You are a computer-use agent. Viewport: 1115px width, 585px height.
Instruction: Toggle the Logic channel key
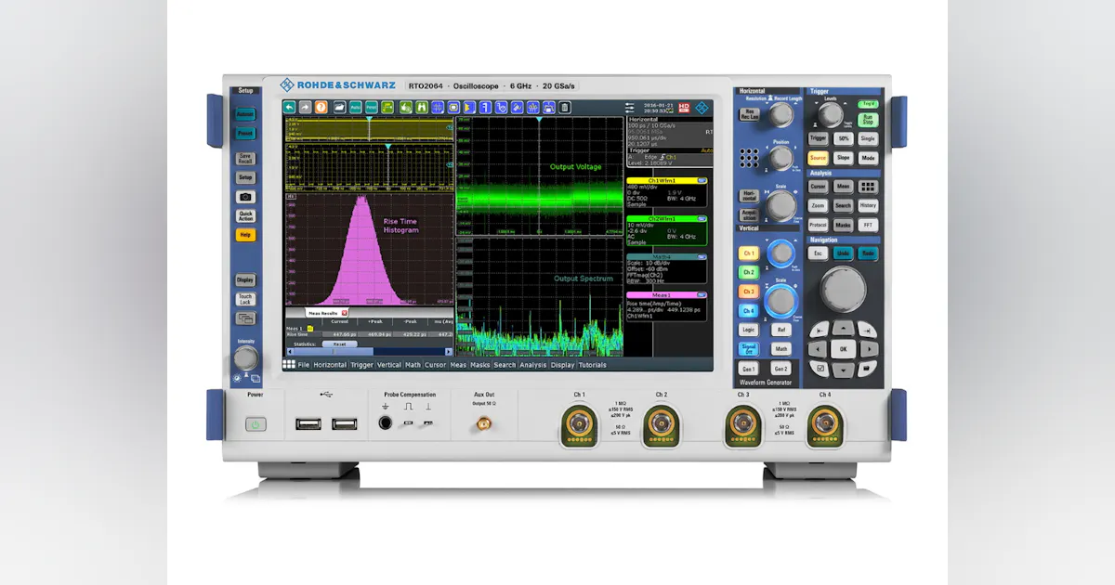point(748,330)
